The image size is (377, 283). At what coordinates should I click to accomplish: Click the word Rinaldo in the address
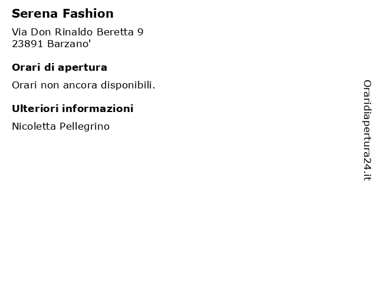(x=74, y=32)
